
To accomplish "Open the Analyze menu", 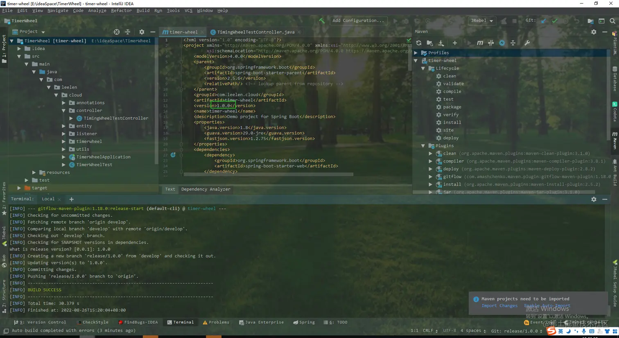I will tap(97, 11).
